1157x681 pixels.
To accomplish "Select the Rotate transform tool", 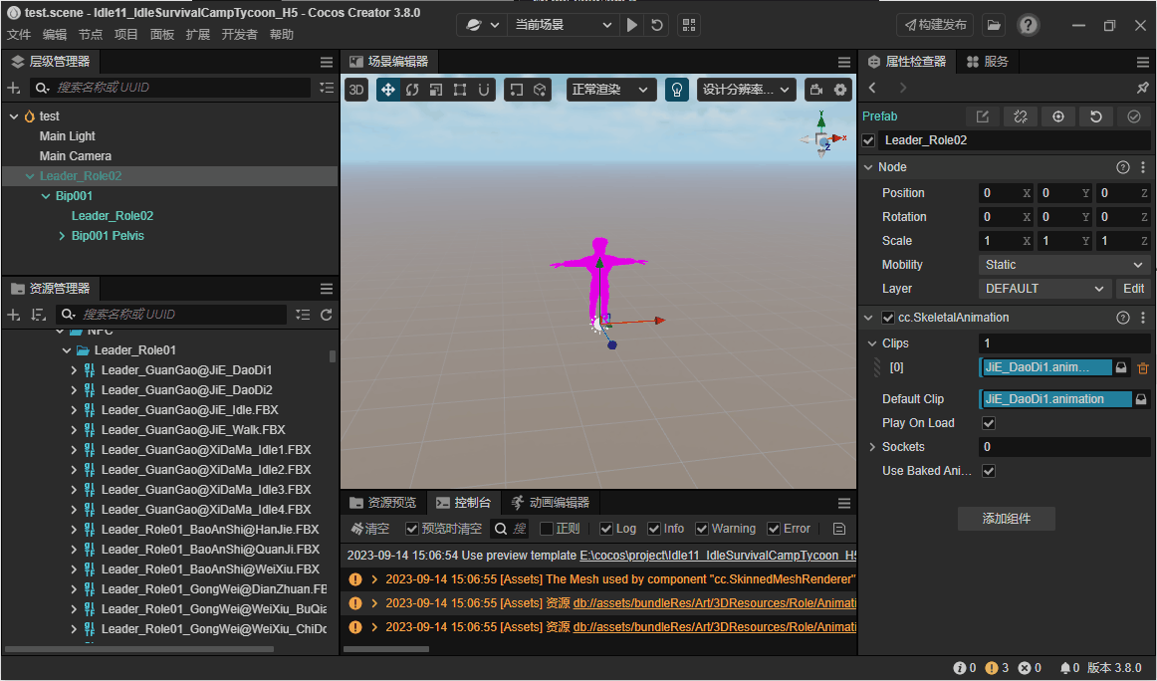I will [x=412, y=90].
